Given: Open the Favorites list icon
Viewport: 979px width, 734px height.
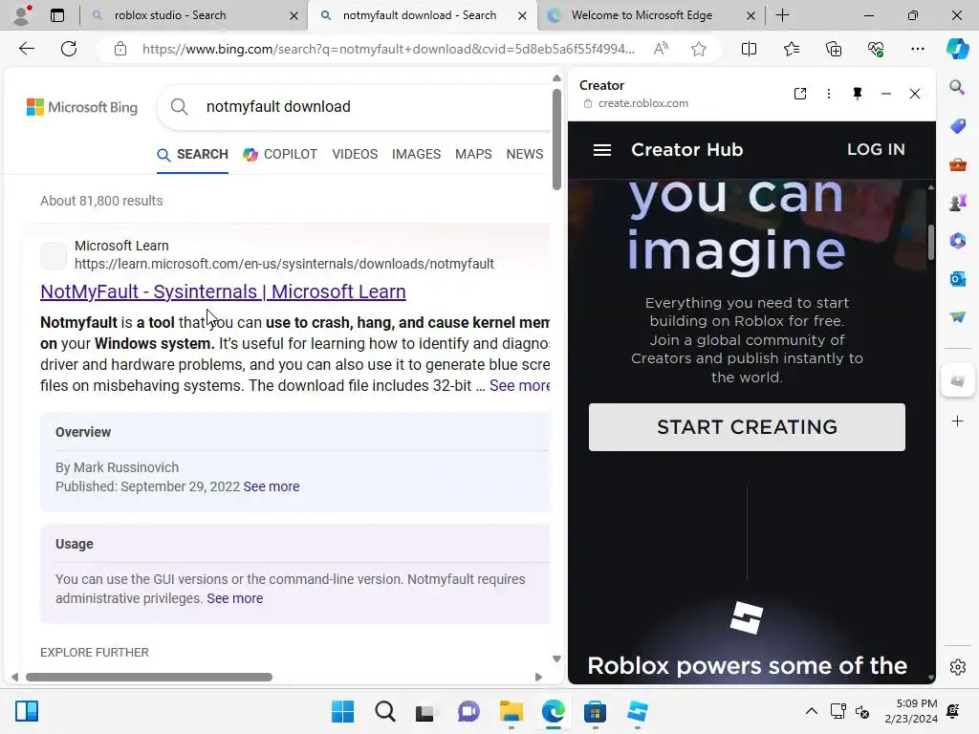Looking at the screenshot, I should [x=791, y=49].
